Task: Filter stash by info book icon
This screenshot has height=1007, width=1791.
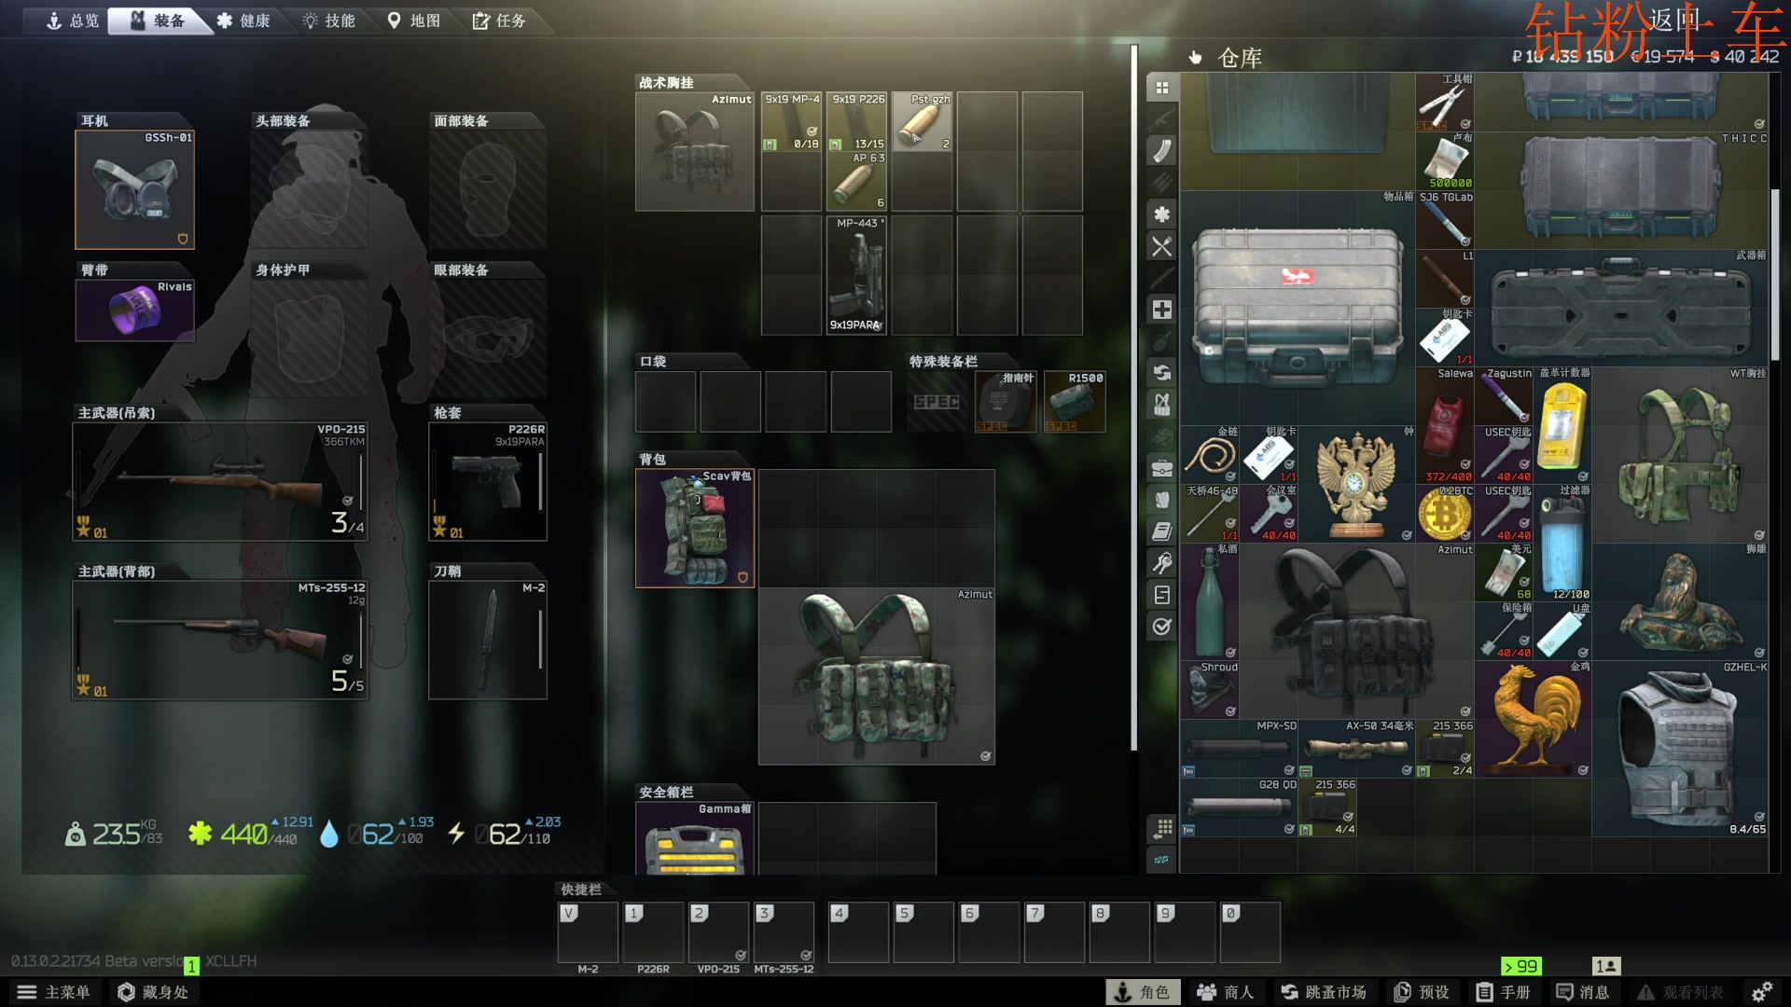Action: pos(1162,531)
